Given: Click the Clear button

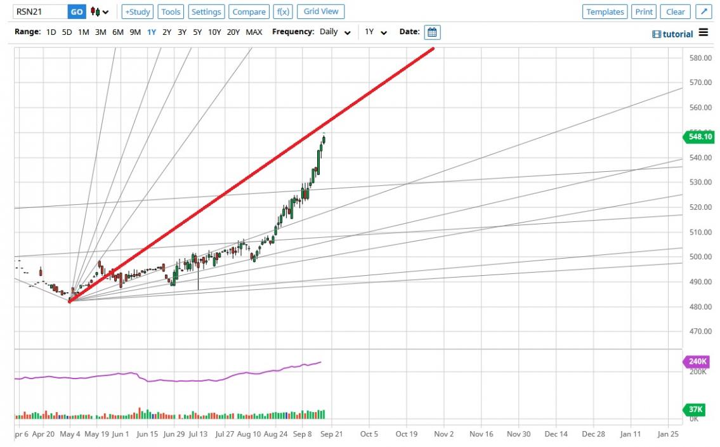Looking at the screenshot, I should tap(675, 11).
